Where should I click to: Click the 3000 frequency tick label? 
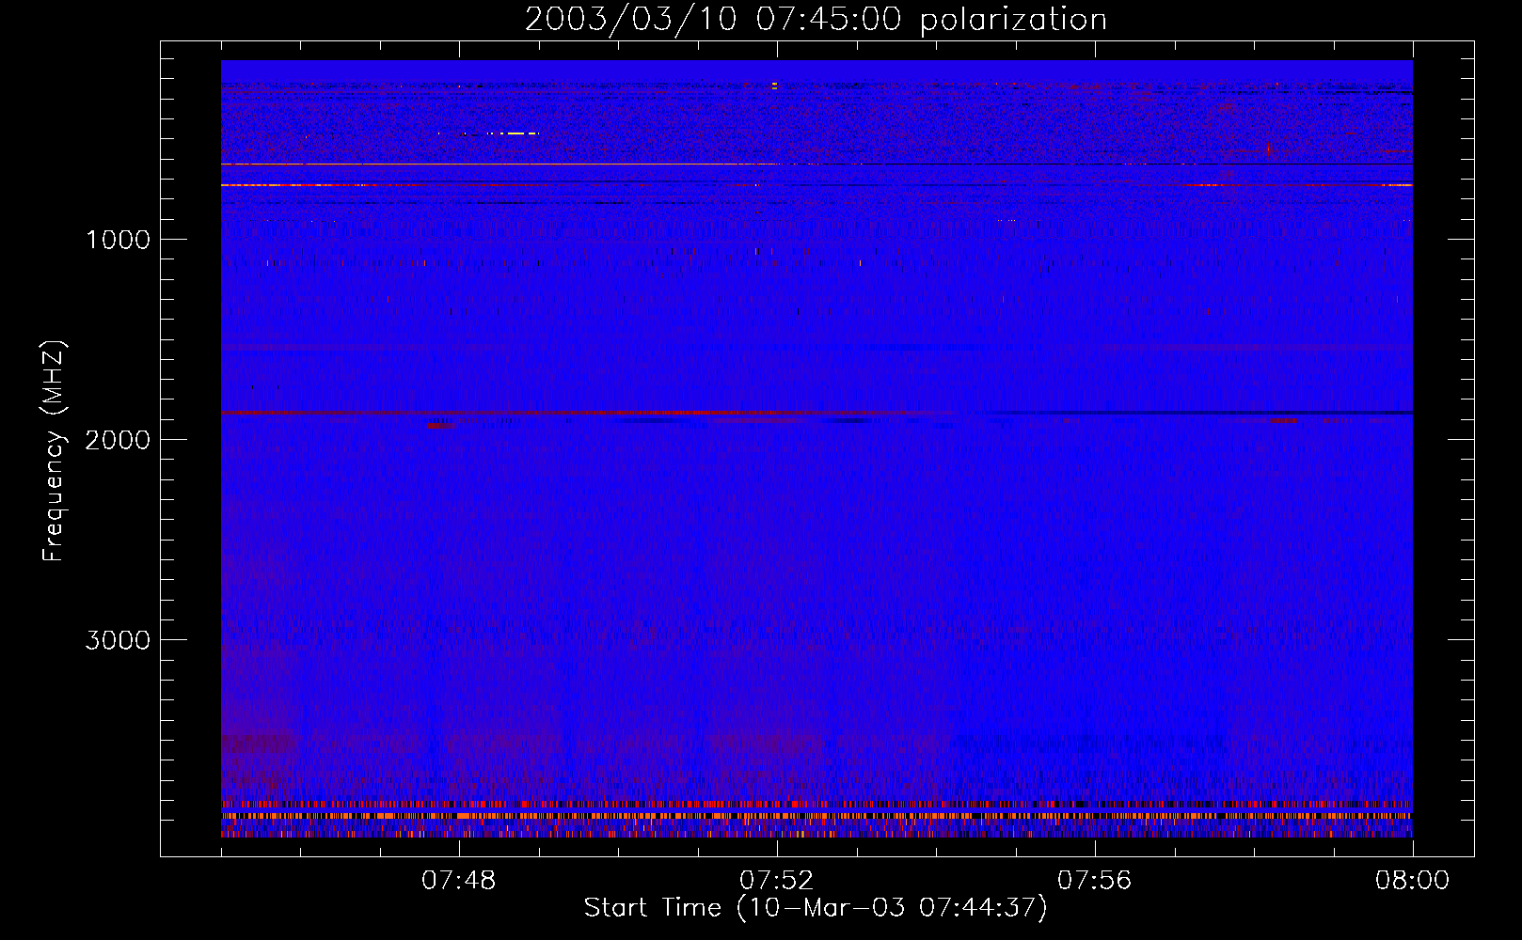click(x=118, y=640)
